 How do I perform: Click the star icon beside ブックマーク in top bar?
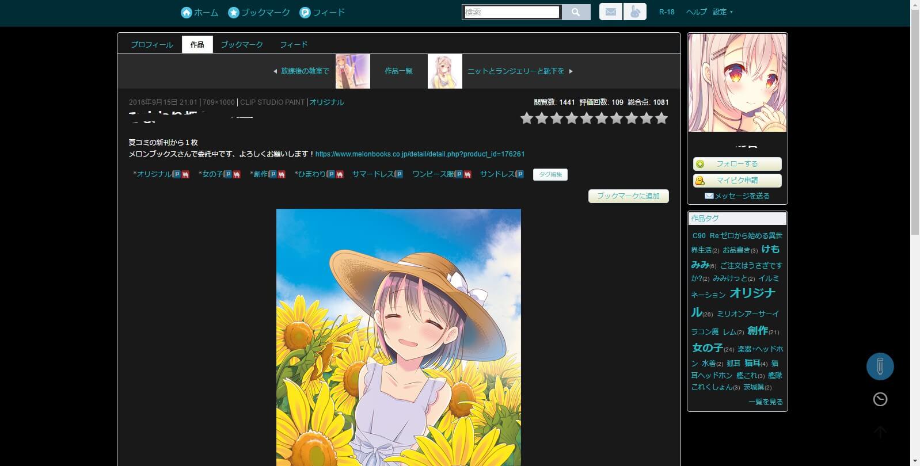pos(233,13)
